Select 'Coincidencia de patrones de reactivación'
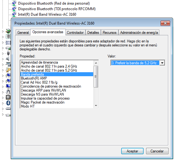 coord(57,86)
